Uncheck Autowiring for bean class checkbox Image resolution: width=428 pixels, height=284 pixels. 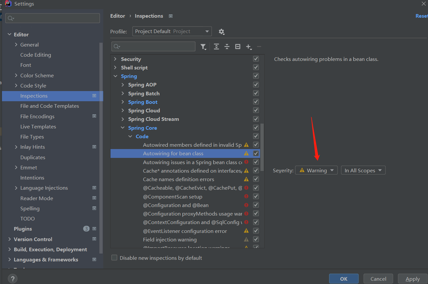coord(256,153)
